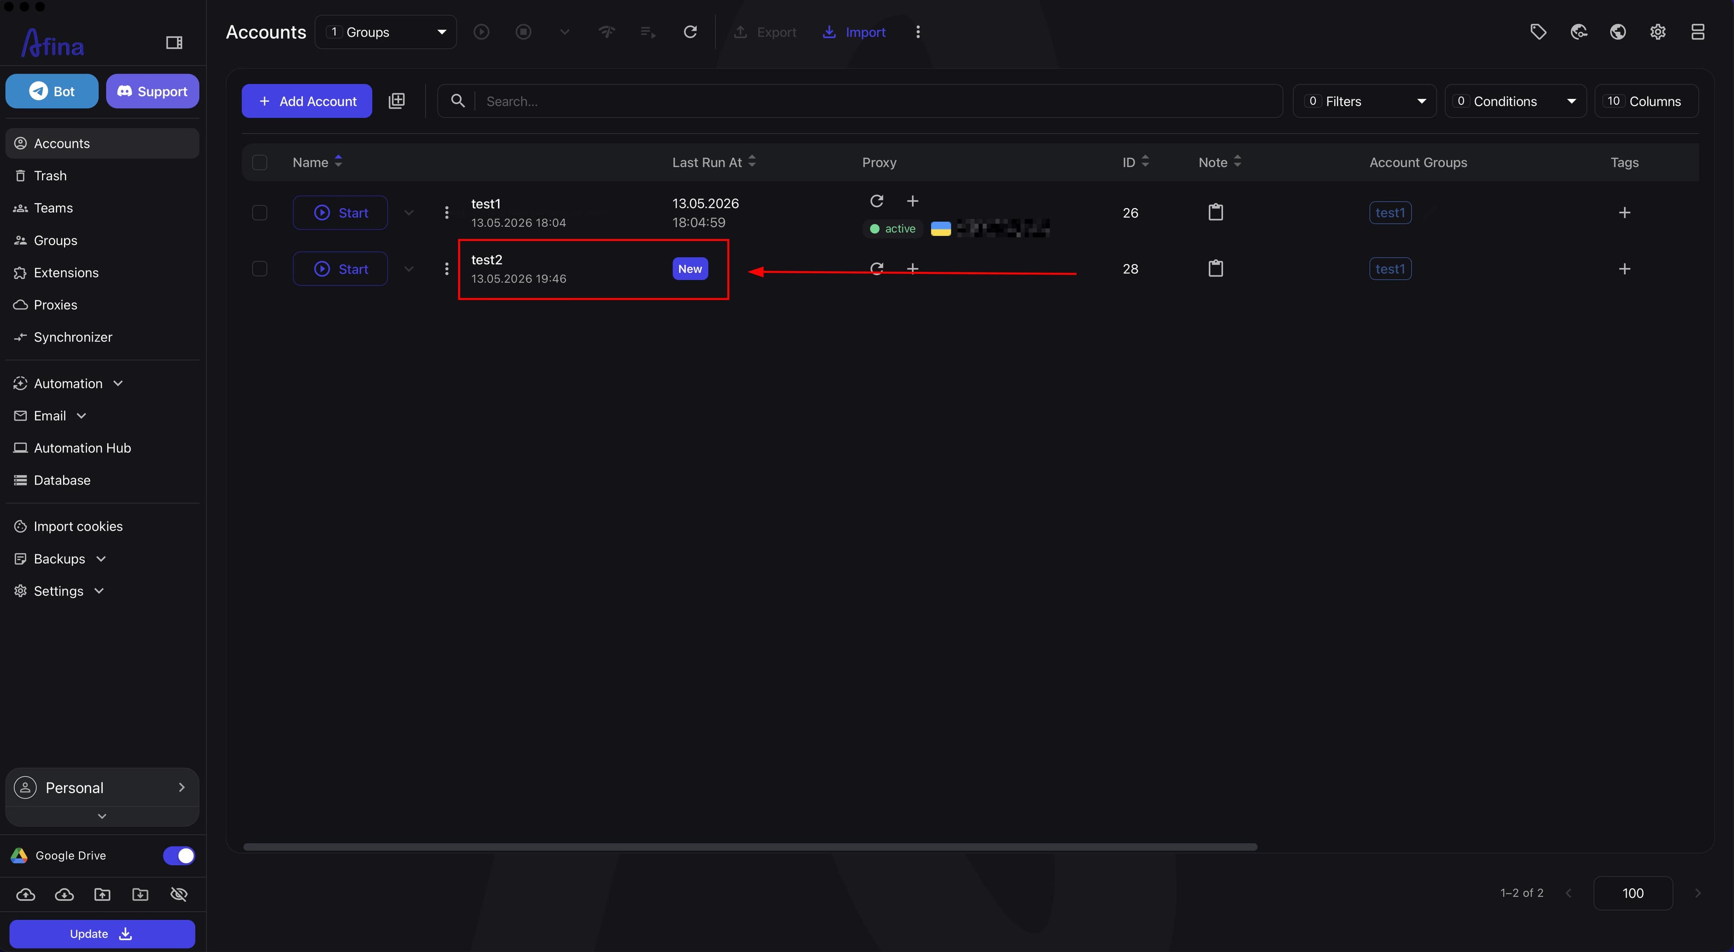Screen dimensions: 1734x952
Task: Open note clipboard for account ID 28
Action: point(1216,269)
